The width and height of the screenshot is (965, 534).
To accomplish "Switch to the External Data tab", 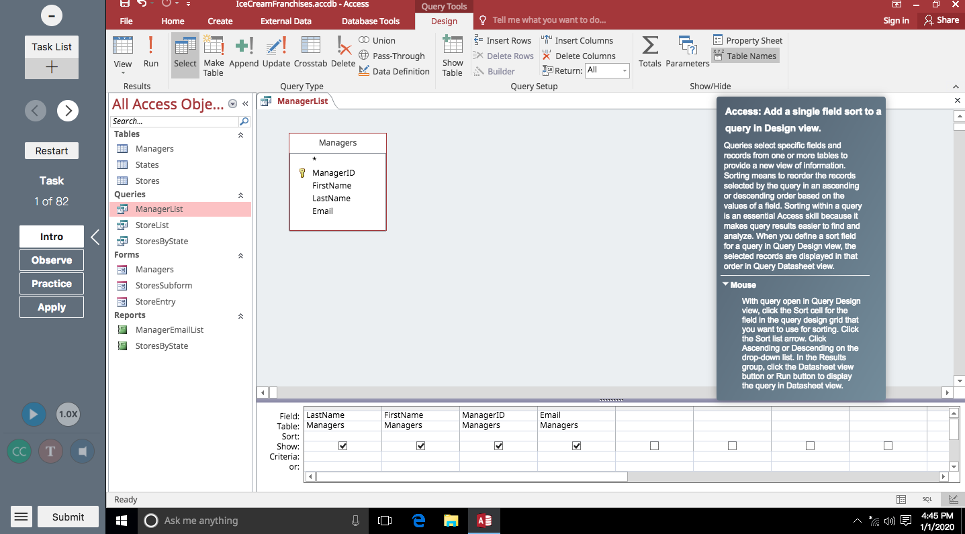I will point(286,21).
